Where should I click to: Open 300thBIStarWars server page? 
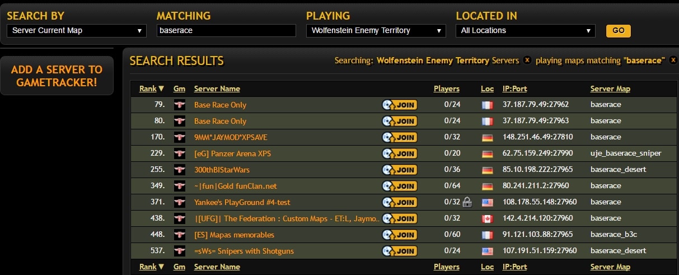(x=223, y=170)
